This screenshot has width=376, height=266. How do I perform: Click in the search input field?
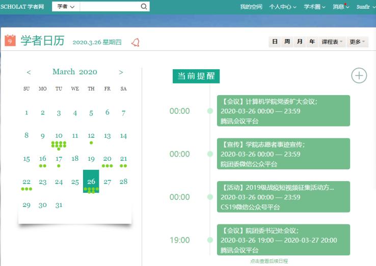click(x=109, y=7)
